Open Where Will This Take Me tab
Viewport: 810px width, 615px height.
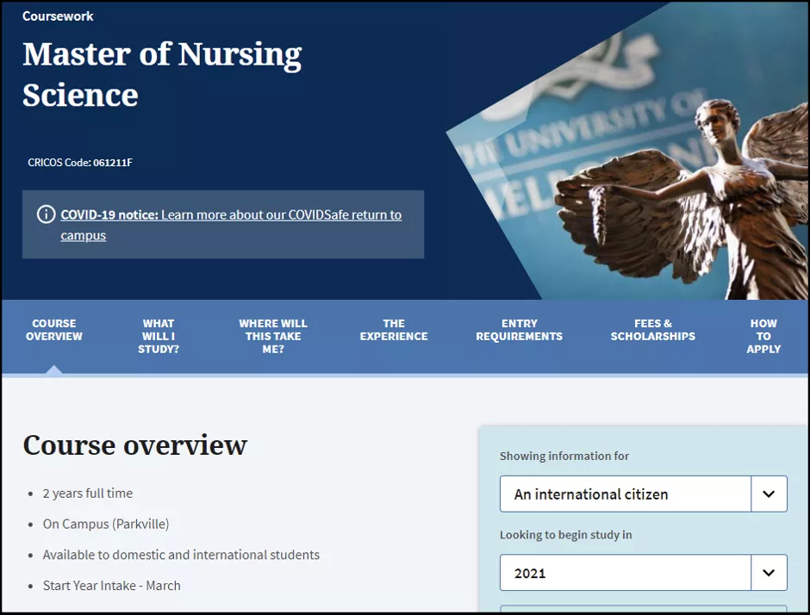point(273,336)
